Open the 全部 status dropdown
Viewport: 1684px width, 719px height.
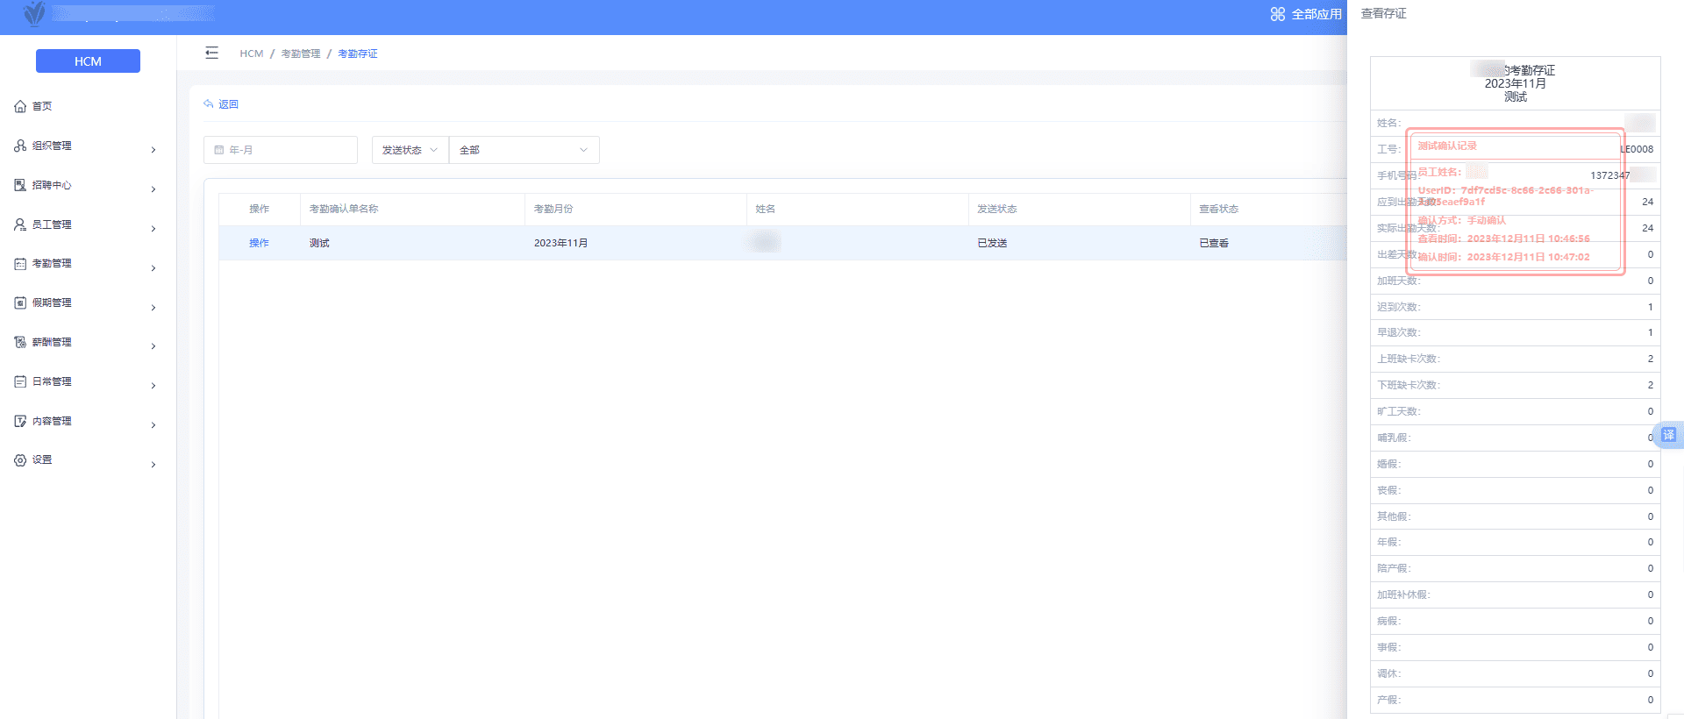coord(524,150)
